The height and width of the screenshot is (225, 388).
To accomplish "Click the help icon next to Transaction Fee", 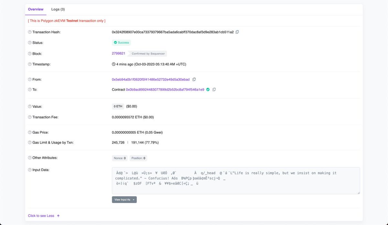I will point(29,117).
